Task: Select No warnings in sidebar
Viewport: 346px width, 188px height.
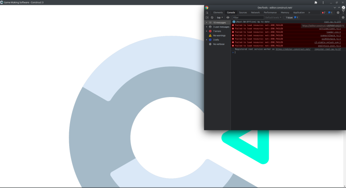Action: pyautogui.click(x=218, y=35)
